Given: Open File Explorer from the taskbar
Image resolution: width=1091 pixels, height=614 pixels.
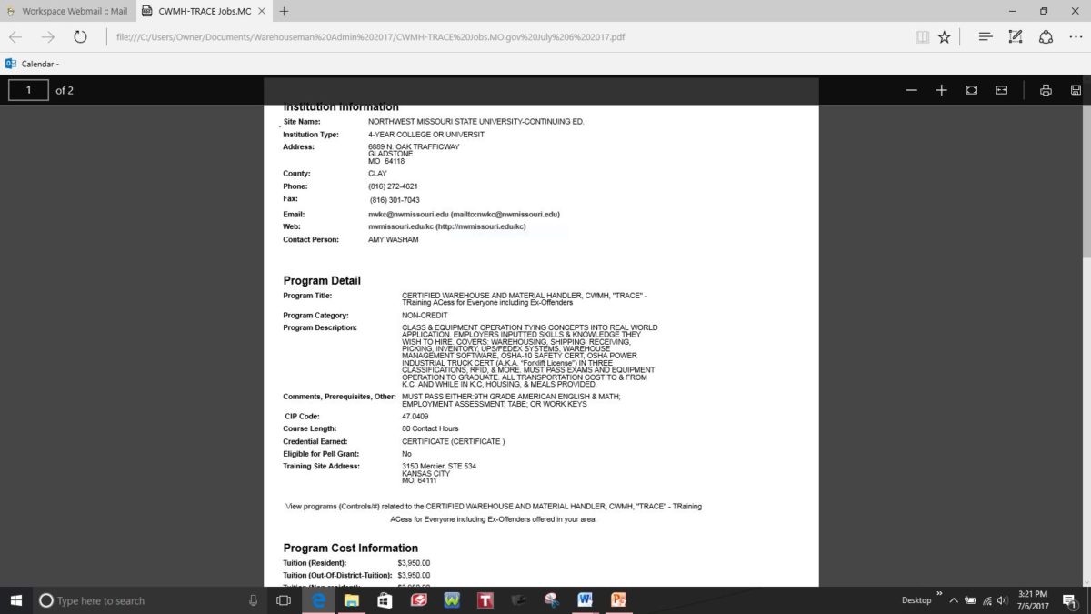Looking at the screenshot, I should pyautogui.click(x=352, y=600).
